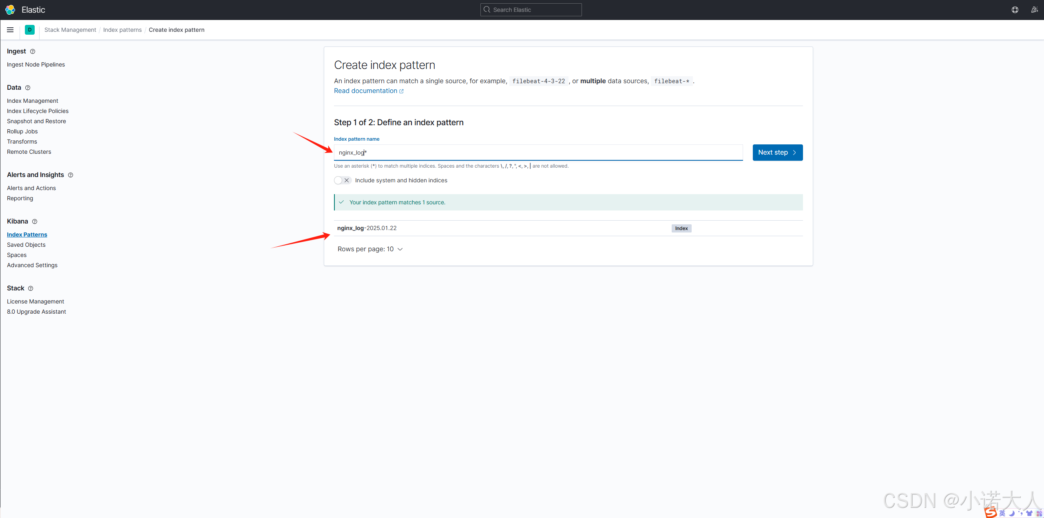The width and height of the screenshot is (1044, 518).
Task: Open Ingest Node Pipelines section
Action: coord(35,64)
